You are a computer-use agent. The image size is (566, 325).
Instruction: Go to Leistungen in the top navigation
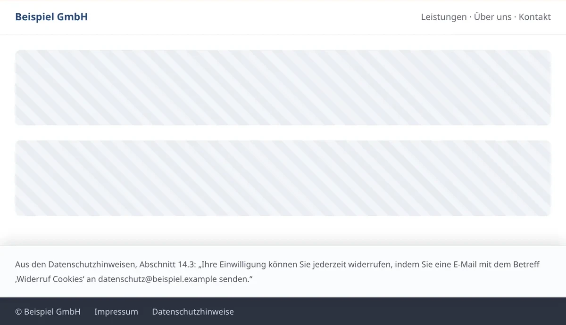click(x=444, y=17)
